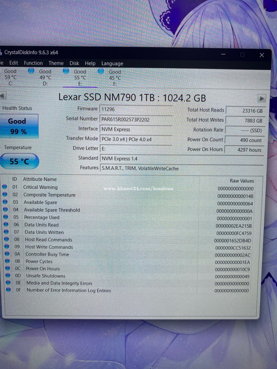
Task: Click the status icon for Data Units Written
Action: tap(6, 232)
